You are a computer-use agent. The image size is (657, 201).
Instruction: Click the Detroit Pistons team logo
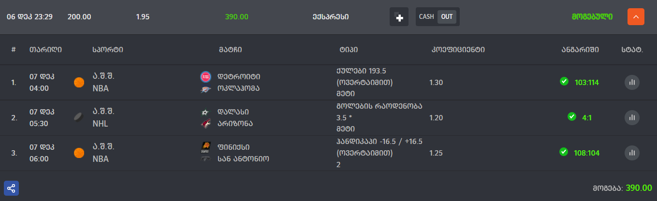[x=205, y=76]
